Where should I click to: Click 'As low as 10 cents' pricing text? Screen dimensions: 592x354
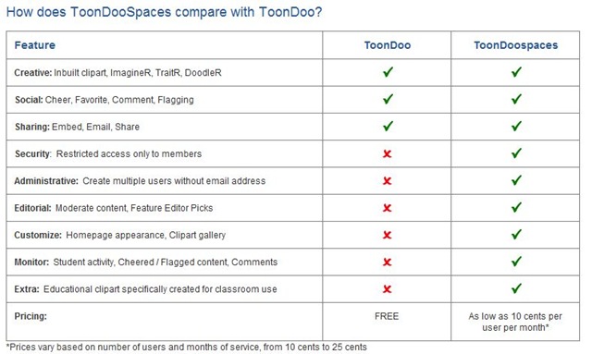pos(515,322)
